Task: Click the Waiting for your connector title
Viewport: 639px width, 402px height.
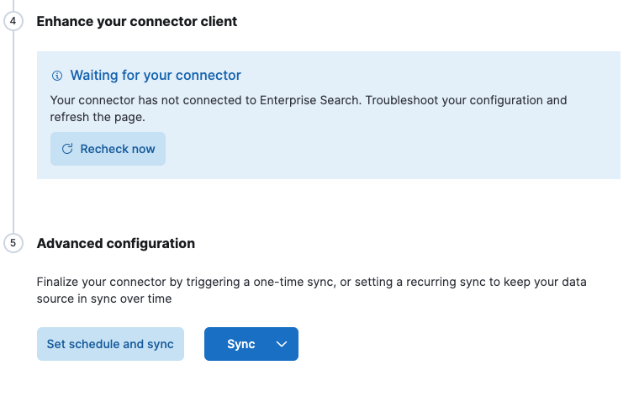Action: [156, 76]
